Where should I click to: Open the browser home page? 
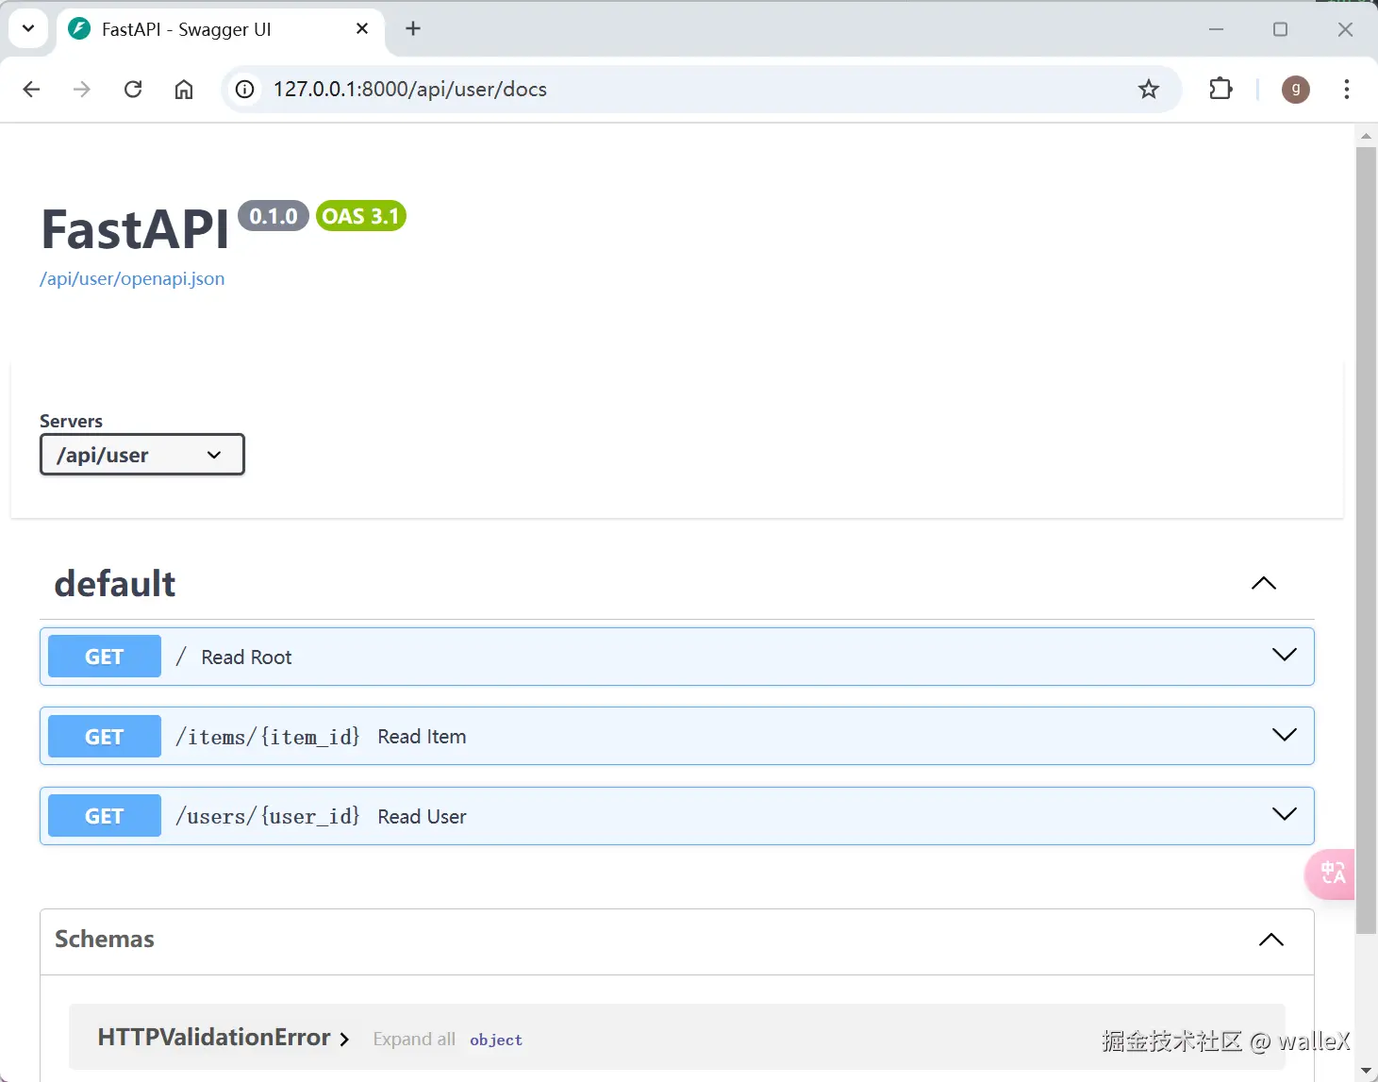(x=184, y=90)
